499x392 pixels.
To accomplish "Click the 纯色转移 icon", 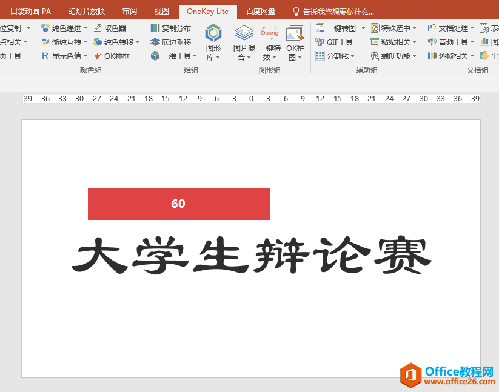I will 98,42.
